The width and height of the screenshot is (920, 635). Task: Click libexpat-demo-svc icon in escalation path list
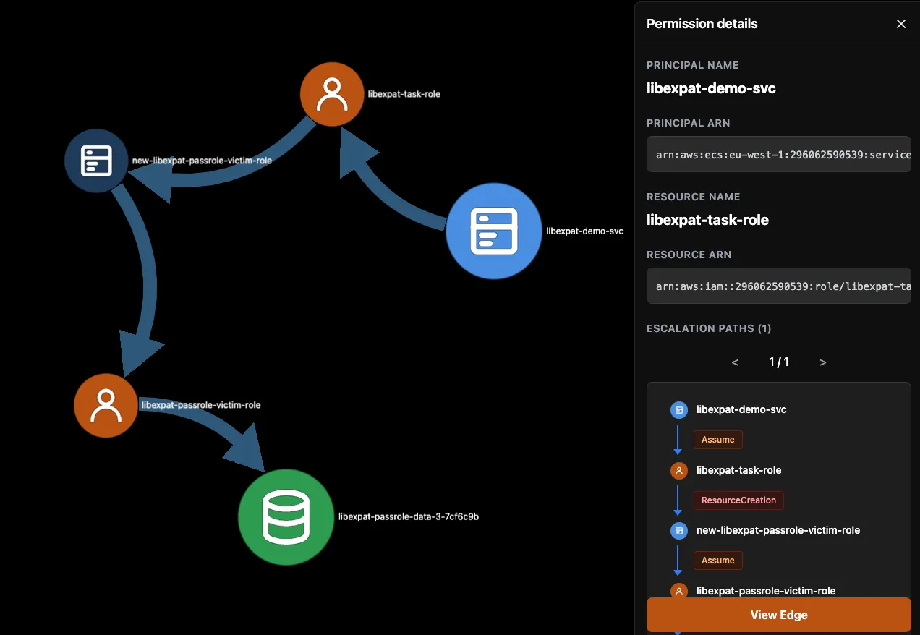pos(678,410)
